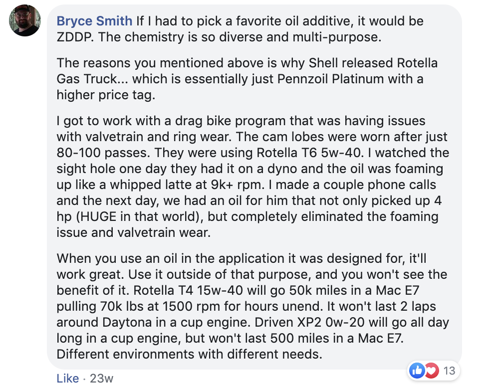
Task: Click the "Driven XP2 0w-20" text
Action: (309, 323)
